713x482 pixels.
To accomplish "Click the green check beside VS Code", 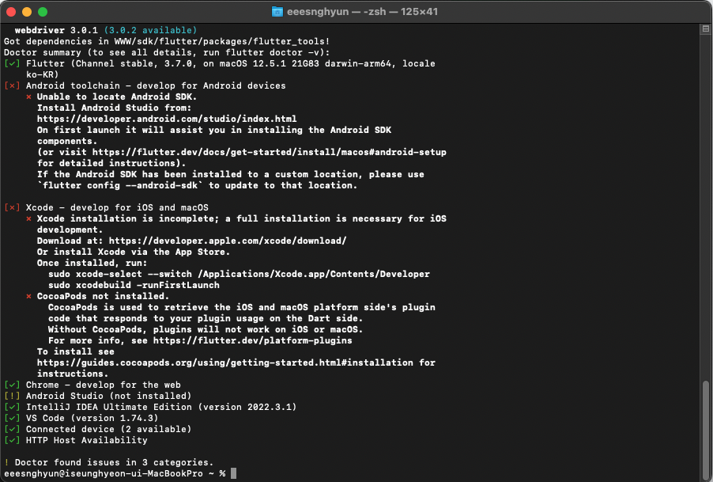I will coord(12,418).
